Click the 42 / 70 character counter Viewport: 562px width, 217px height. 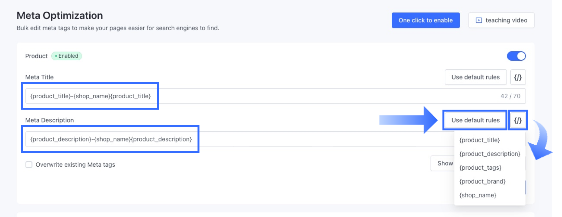tap(510, 96)
